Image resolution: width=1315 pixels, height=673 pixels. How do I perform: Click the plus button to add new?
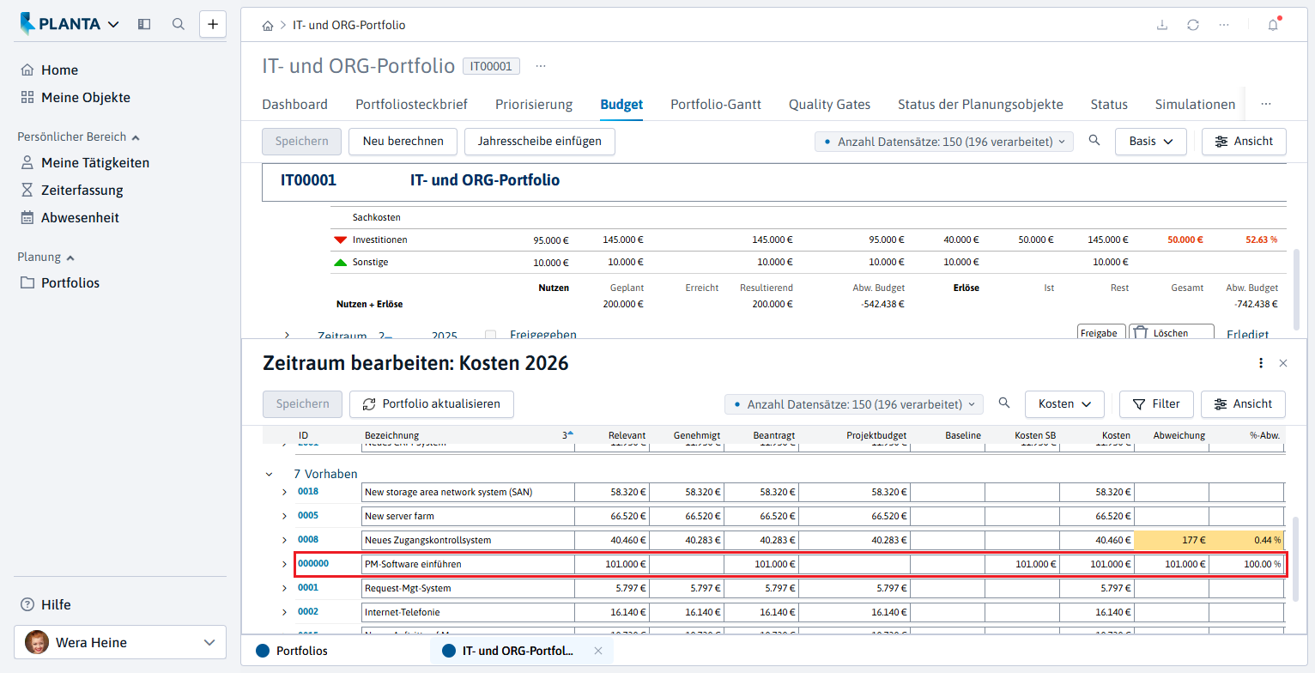click(213, 24)
